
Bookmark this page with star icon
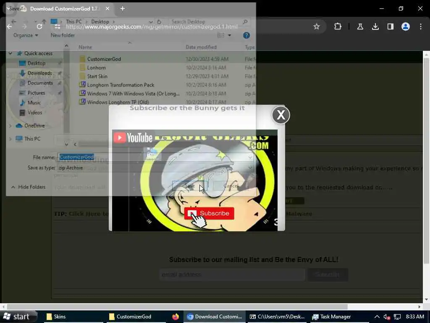(x=317, y=26)
